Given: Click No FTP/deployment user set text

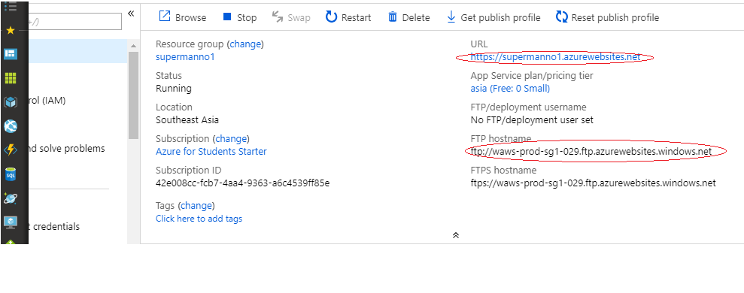Looking at the screenshot, I should point(532,120).
